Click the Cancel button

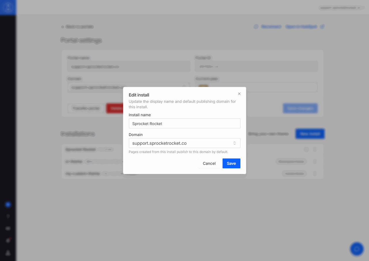pyautogui.click(x=209, y=163)
